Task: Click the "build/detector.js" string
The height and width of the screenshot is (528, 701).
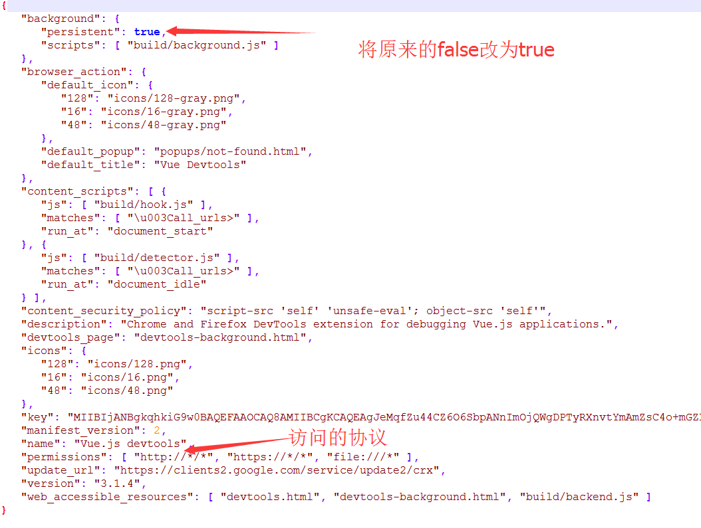Action: 157,258
